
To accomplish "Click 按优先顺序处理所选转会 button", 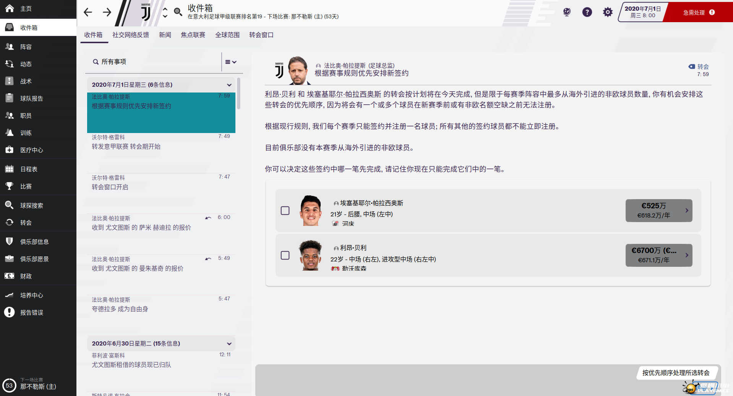I will point(676,373).
